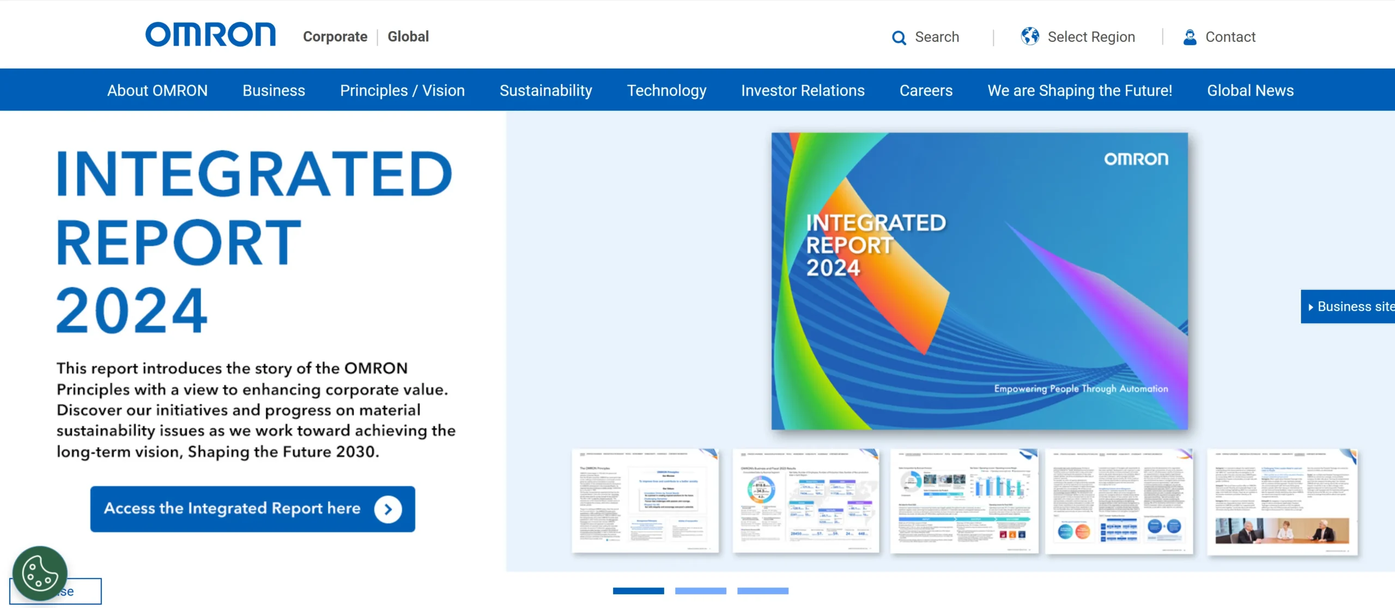1395x608 pixels.
Task: Click the Contact person icon
Action: point(1190,37)
